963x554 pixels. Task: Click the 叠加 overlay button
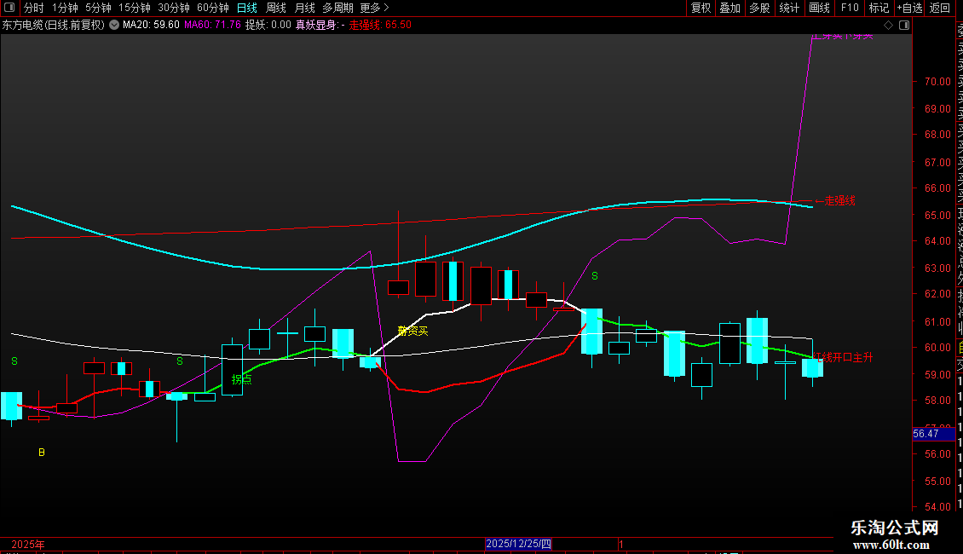coord(729,8)
